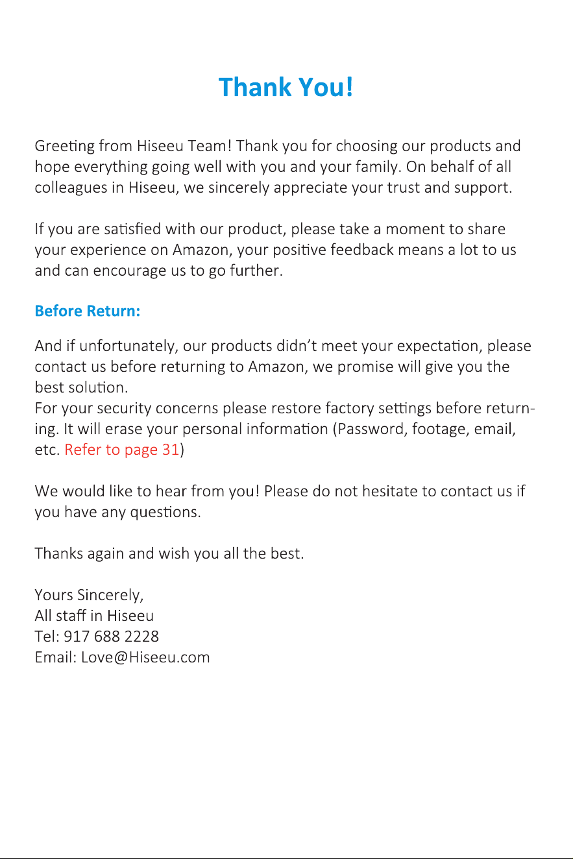Screen dimensions: 573x859
Task: Click 'contact us before returning to Amazon' text
Action: 171,367
